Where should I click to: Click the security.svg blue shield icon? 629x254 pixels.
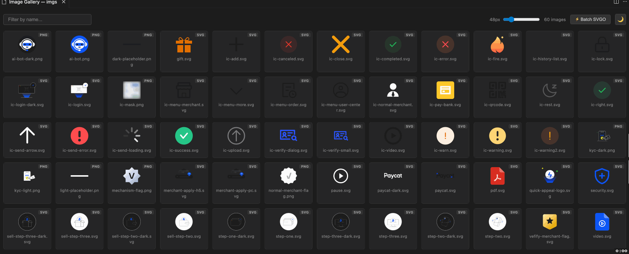pyautogui.click(x=602, y=176)
